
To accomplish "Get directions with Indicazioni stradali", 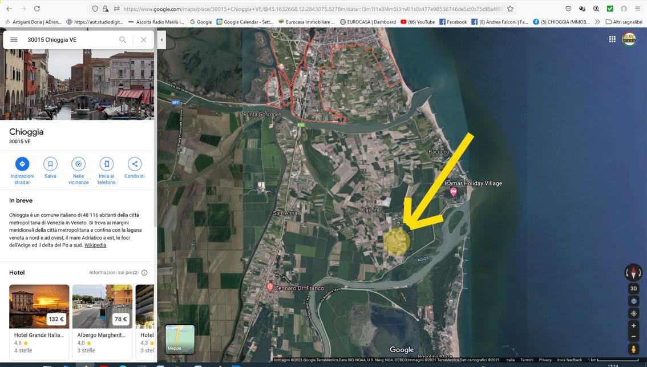I will tap(22, 171).
